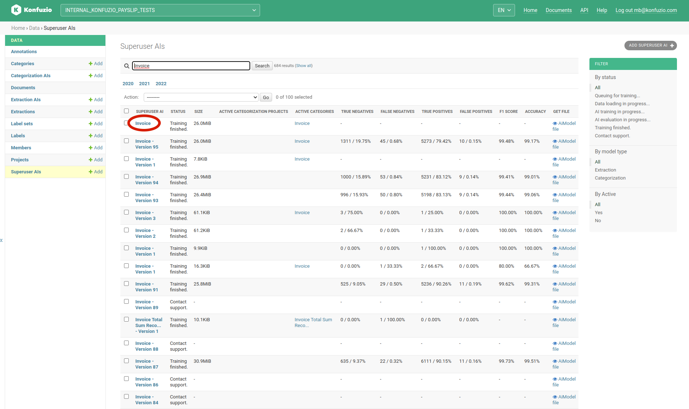Check the box for Invoice Version 93

pyautogui.click(x=126, y=194)
